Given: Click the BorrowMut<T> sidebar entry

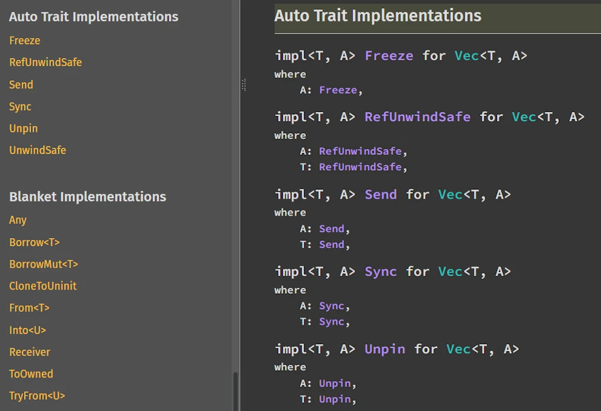Looking at the screenshot, I should point(43,264).
